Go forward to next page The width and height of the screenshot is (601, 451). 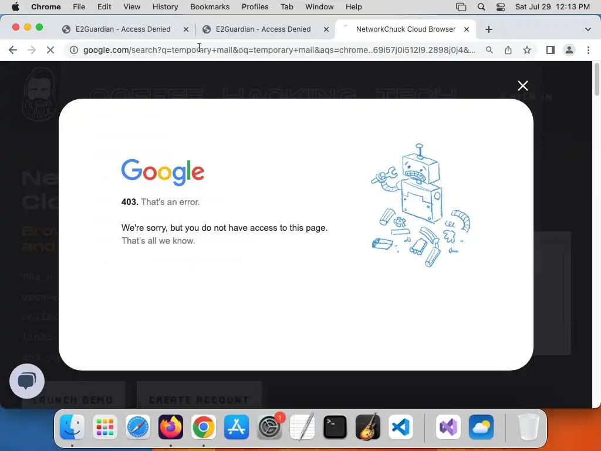[32, 50]
